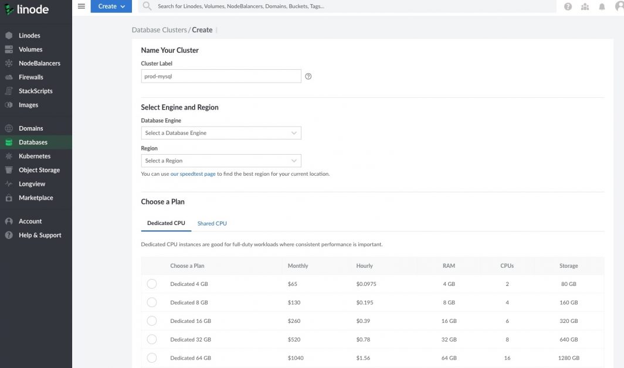Click the Linode logo in sidebar
This screenshot has height=368, width=624.
[x=26, y=9]
